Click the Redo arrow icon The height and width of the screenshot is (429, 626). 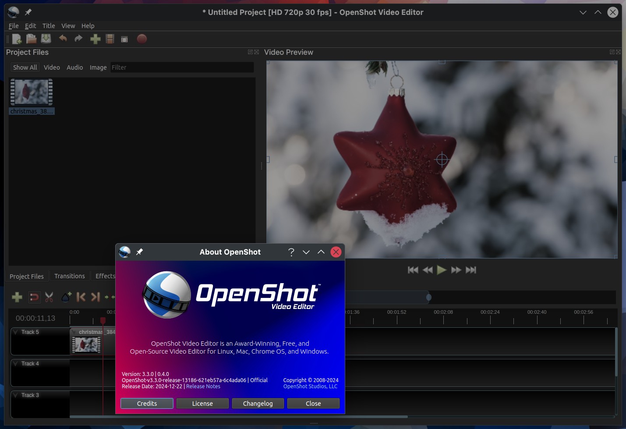[x=78, y=39]
